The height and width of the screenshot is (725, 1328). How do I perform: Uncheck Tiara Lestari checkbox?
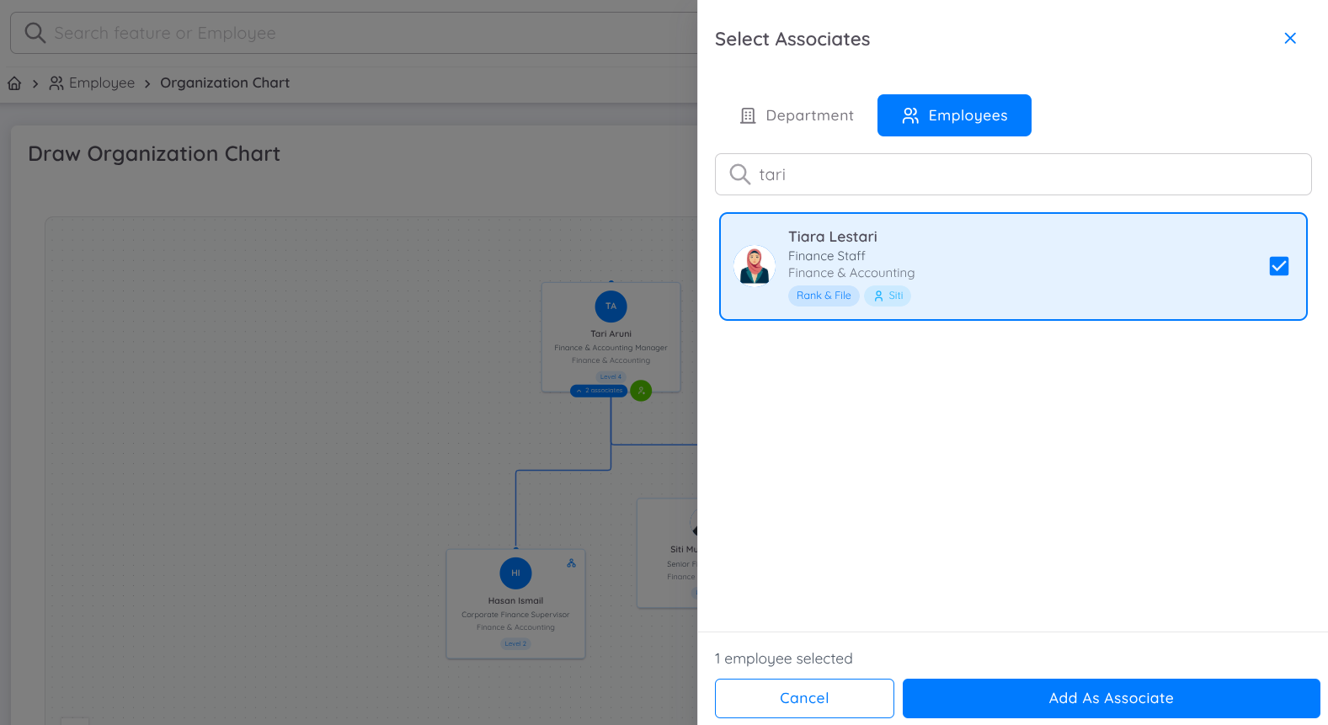point(1278,266)
